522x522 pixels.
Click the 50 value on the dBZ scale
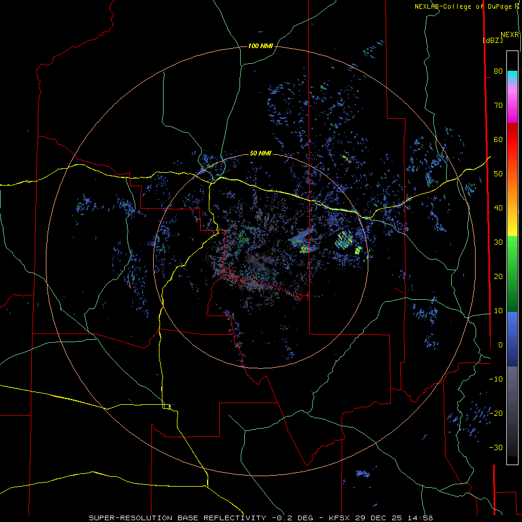pyautogui.click(x=498, y=174)
